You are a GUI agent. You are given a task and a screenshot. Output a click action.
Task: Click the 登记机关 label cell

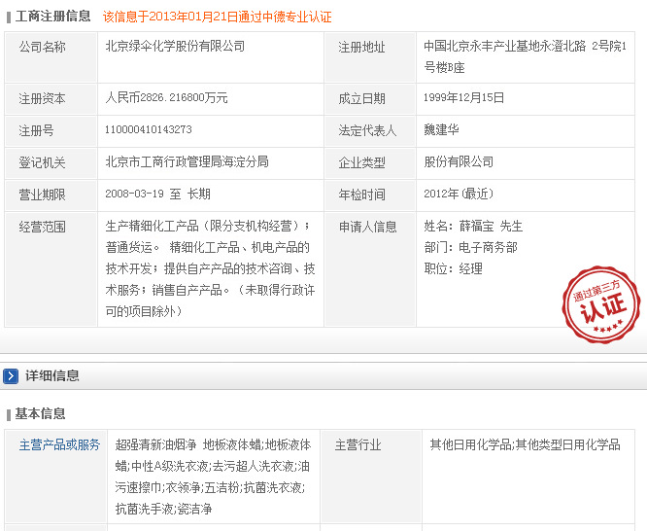(51, 162)
